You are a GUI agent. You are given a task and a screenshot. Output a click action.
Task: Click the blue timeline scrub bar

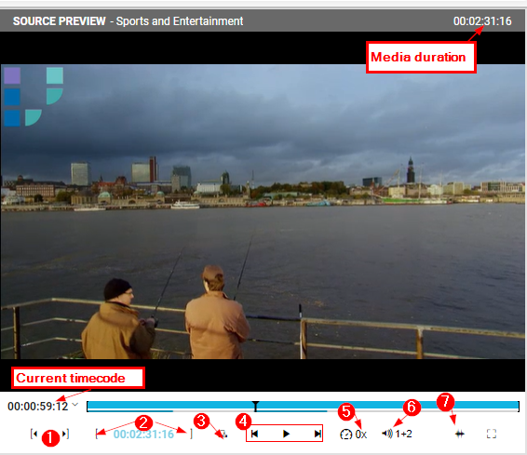tap(303, 405)
